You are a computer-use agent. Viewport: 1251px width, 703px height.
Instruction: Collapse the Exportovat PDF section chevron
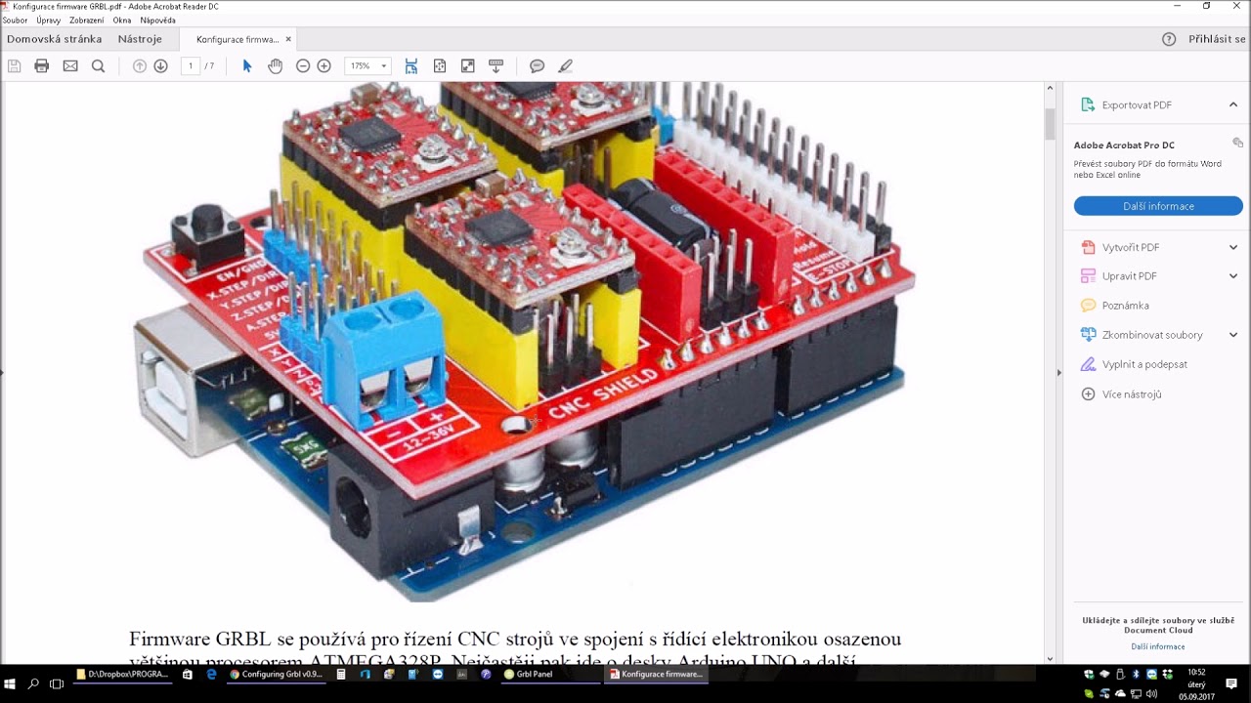tap(1233, 104)
